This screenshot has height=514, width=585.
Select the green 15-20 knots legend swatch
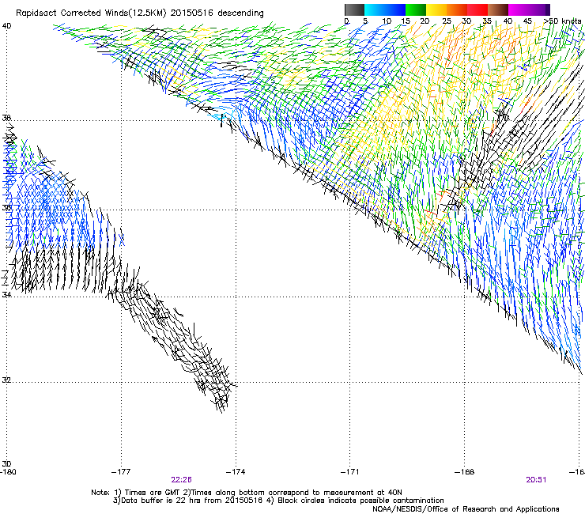pos(416,9)
